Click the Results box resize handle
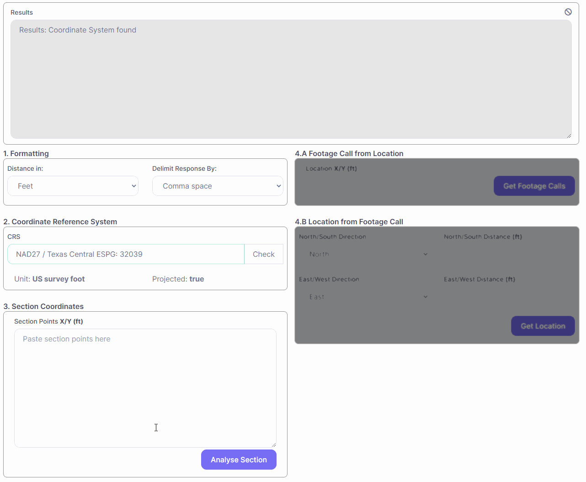 coord(569,135)
